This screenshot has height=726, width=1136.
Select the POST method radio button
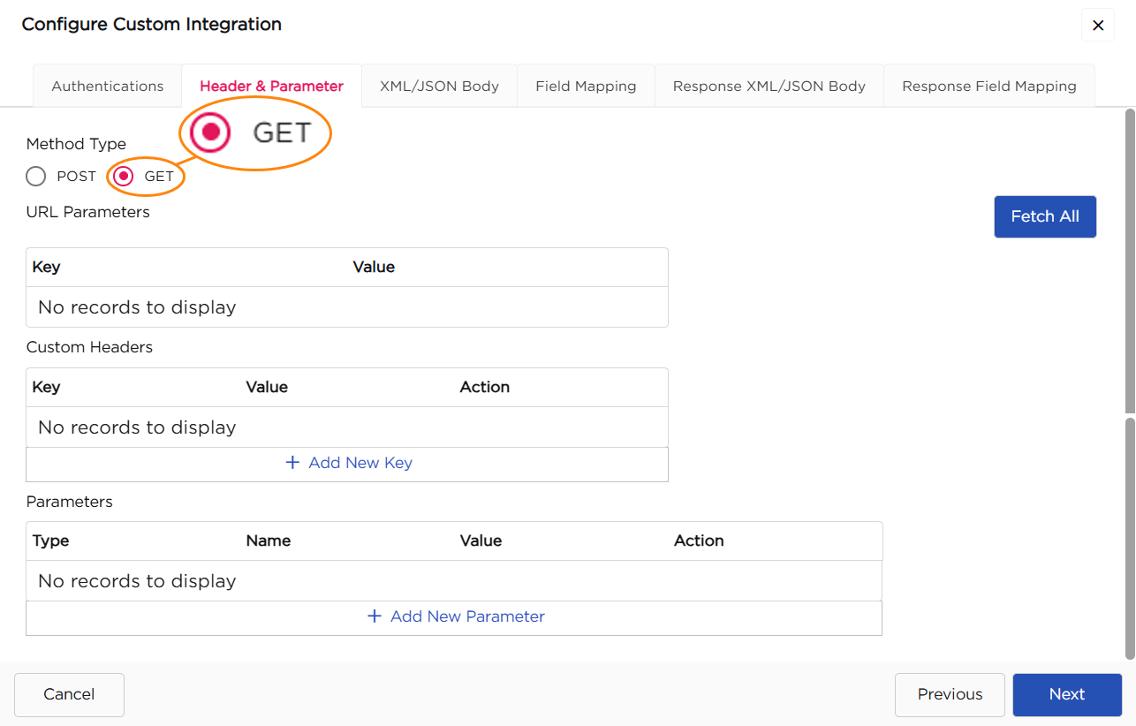36,177
